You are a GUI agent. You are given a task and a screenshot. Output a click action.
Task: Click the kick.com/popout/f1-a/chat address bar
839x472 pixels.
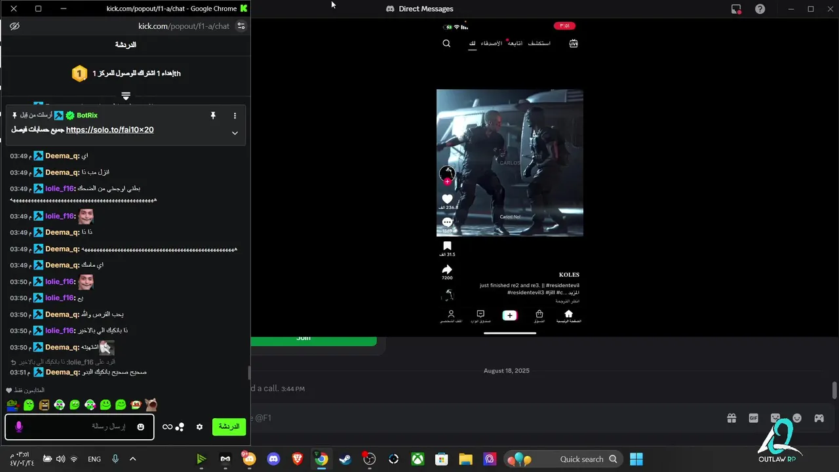184,26
